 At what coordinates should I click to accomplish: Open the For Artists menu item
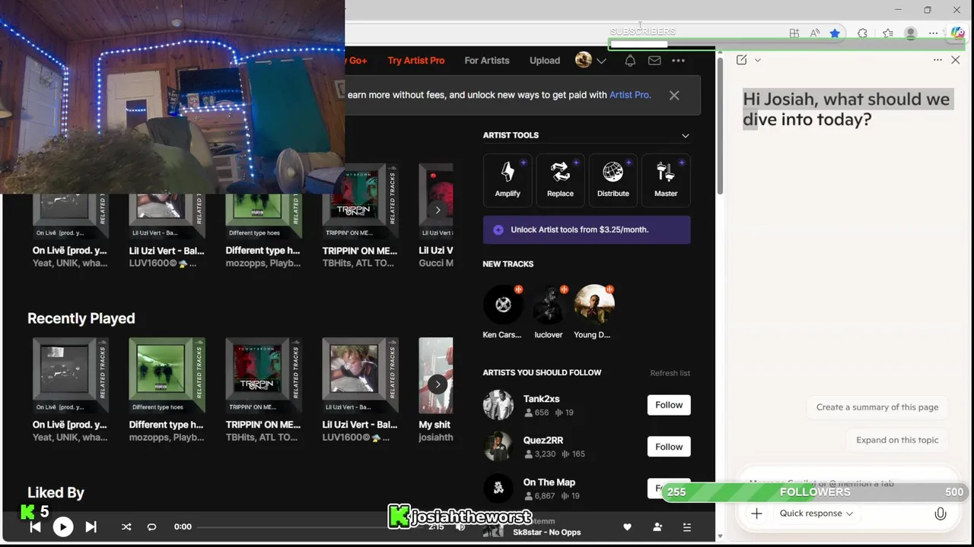point(487,61)
